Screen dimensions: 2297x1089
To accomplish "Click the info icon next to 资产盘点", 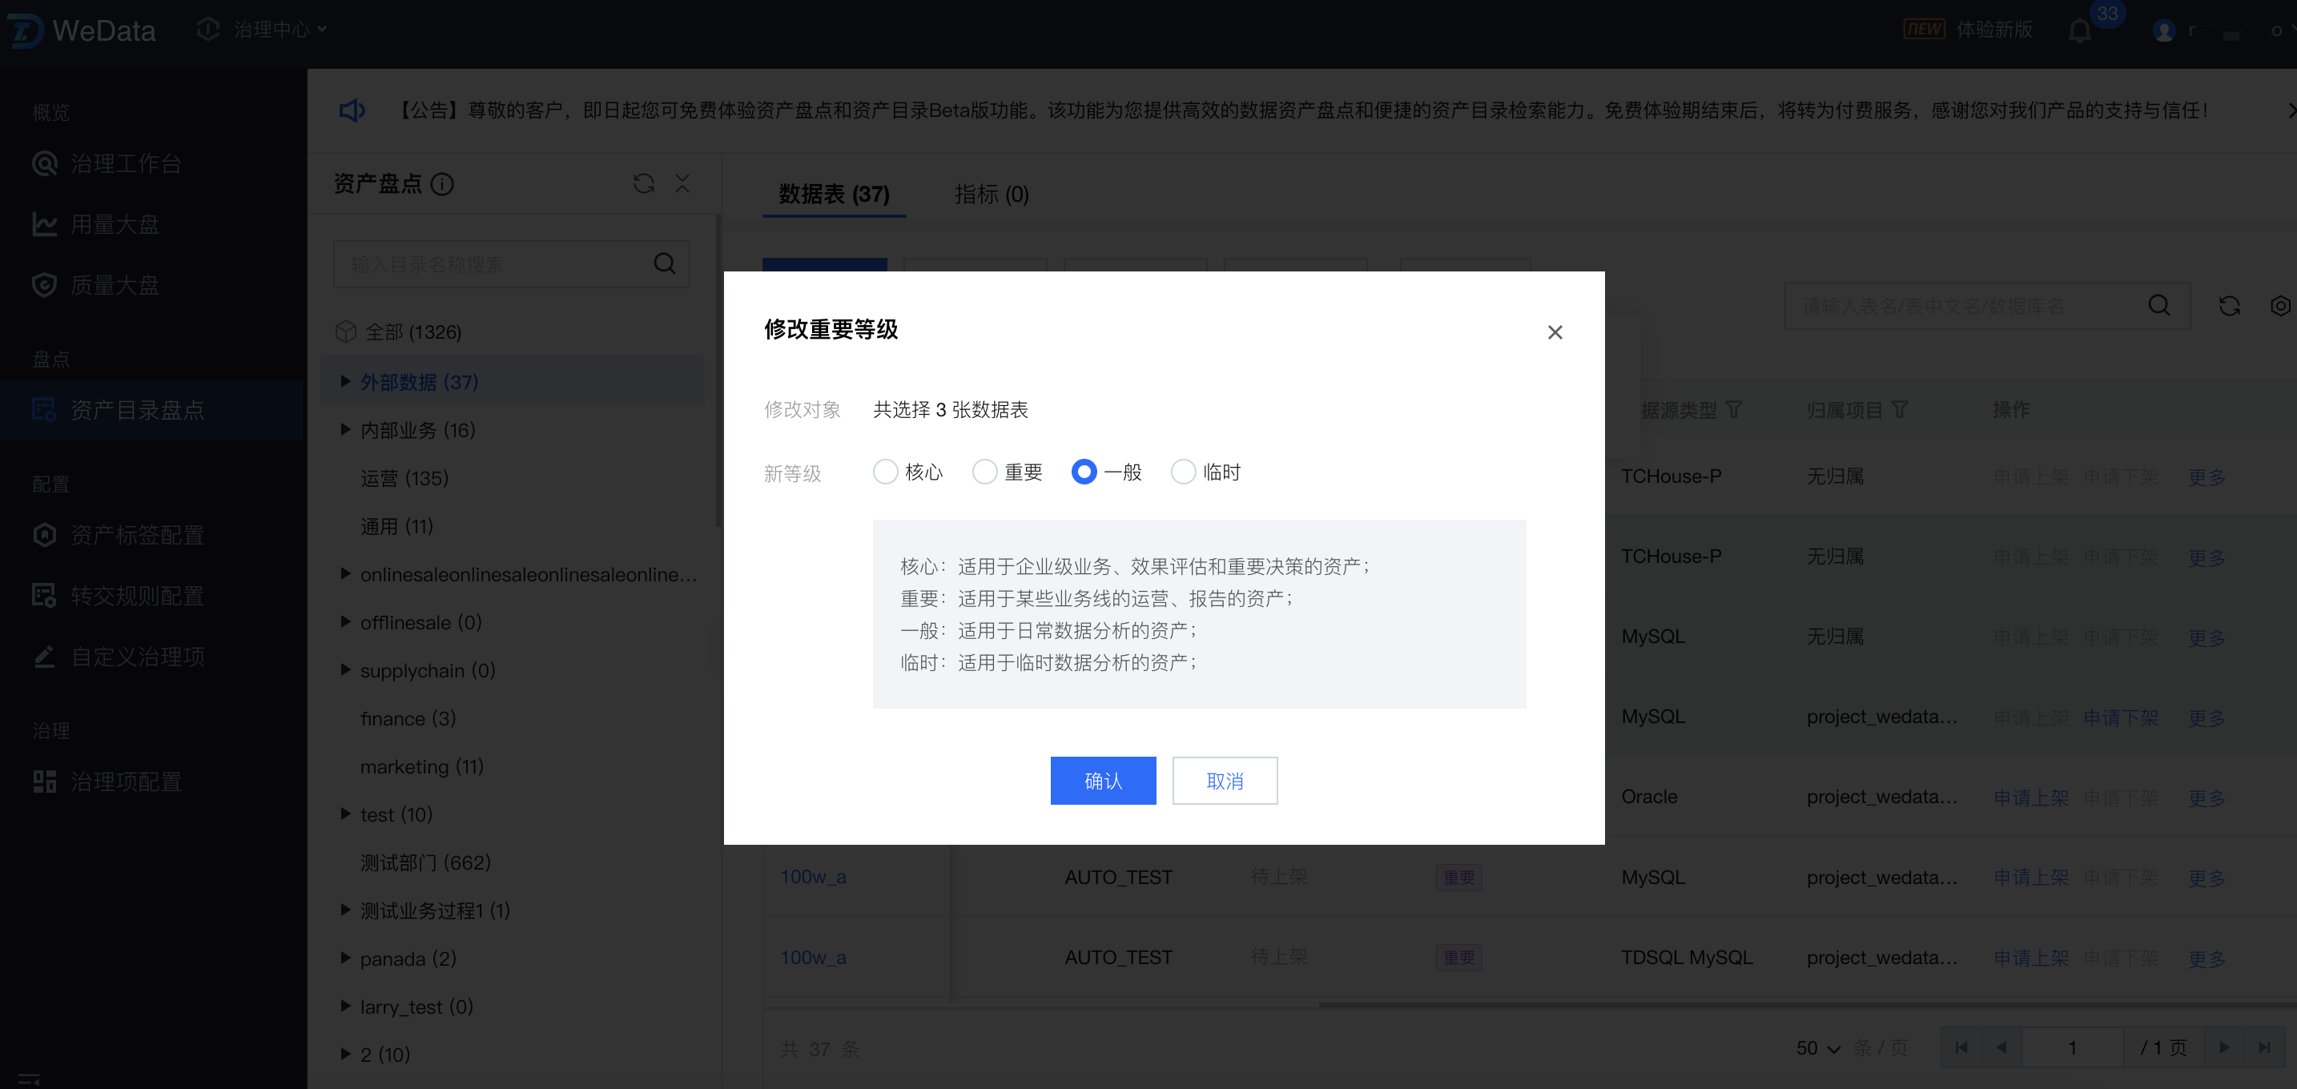I will pos(442,184).
